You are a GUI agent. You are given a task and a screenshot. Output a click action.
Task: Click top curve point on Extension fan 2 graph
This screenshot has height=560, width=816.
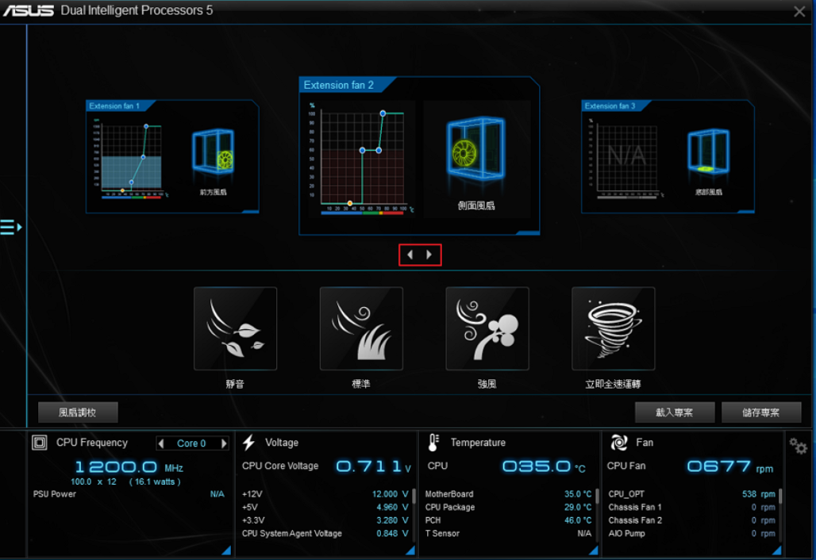click(383, 113)
